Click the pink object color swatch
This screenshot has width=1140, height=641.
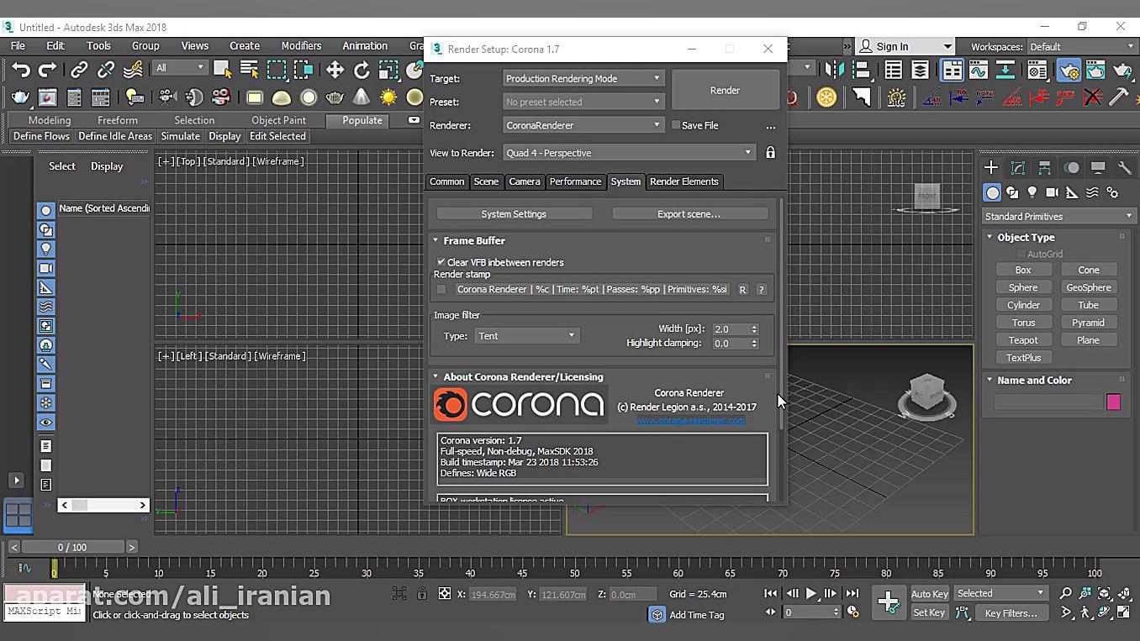1113,402
